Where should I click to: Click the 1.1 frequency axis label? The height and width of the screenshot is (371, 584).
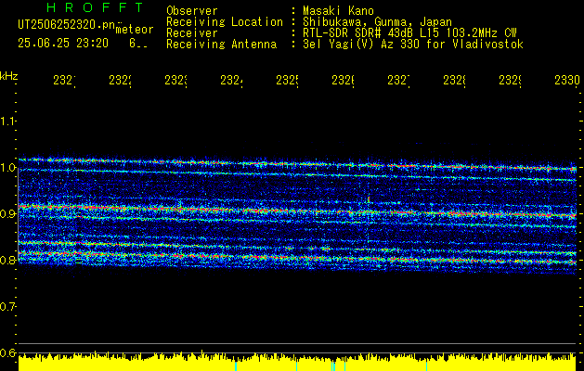pyautogui.click(x=7, y=121)
